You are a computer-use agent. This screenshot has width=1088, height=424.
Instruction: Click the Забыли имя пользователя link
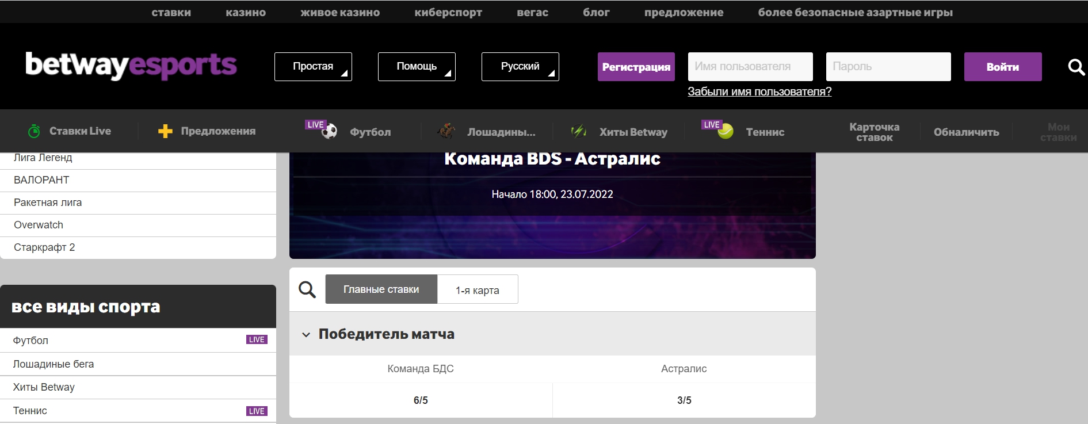click(x=759, y=91)
